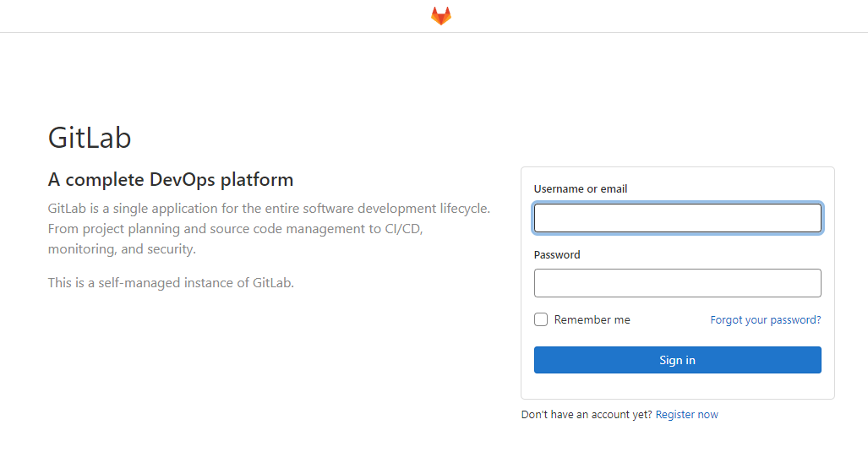Follow the "Register now" link
The image size is (868, 474).
tap(686, 415)
